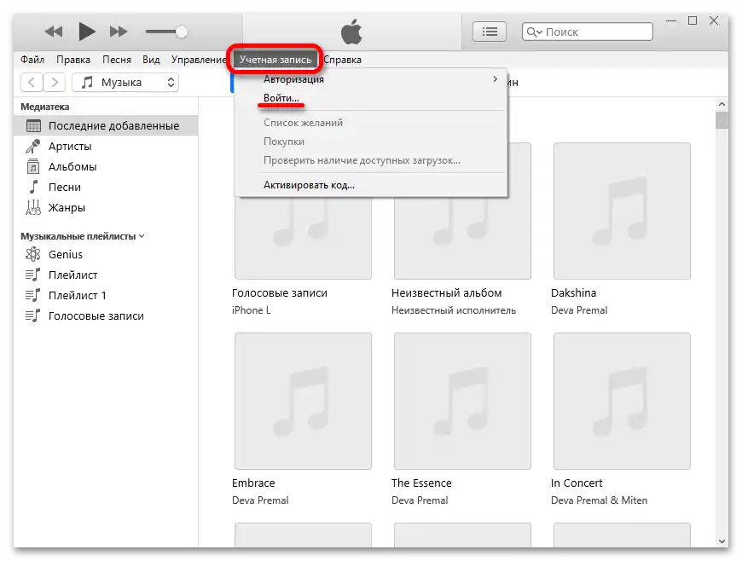Screen dimensions: 742x561
Task: Open the Управление menu
Action: click(x=199, y=60)
